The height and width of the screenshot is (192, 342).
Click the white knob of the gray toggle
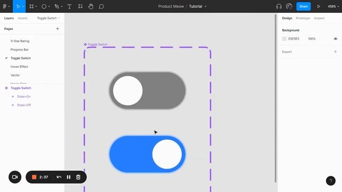(x=128, y=91)
